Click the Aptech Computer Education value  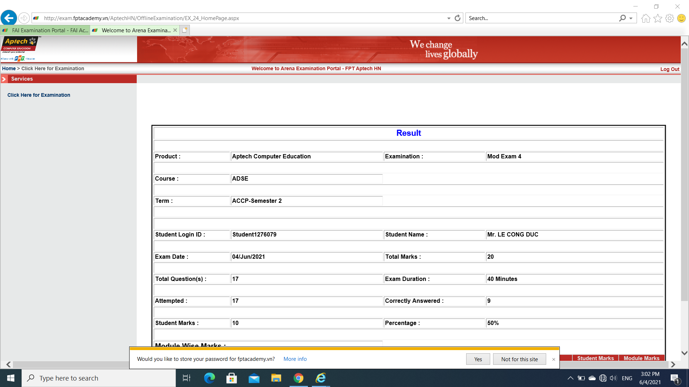click(x=271, y=156)
